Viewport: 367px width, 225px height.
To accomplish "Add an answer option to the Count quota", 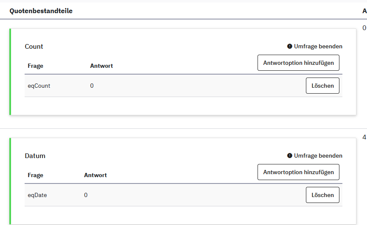I will [298, 63].
